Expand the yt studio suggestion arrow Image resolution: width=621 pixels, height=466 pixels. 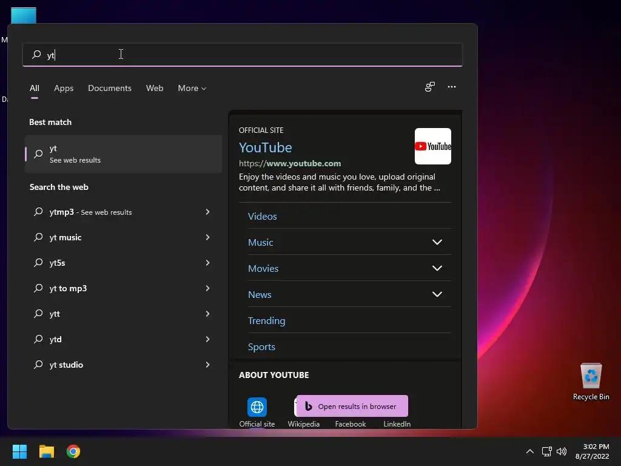(x=207, y=365)
